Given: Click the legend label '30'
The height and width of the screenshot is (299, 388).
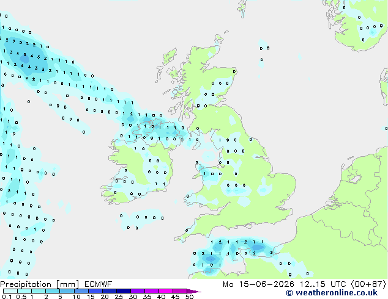Looking at the screenshot, I should point(133,297).
